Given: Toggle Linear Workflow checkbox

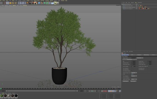Looking at the screenshot, I should (131, 78).
